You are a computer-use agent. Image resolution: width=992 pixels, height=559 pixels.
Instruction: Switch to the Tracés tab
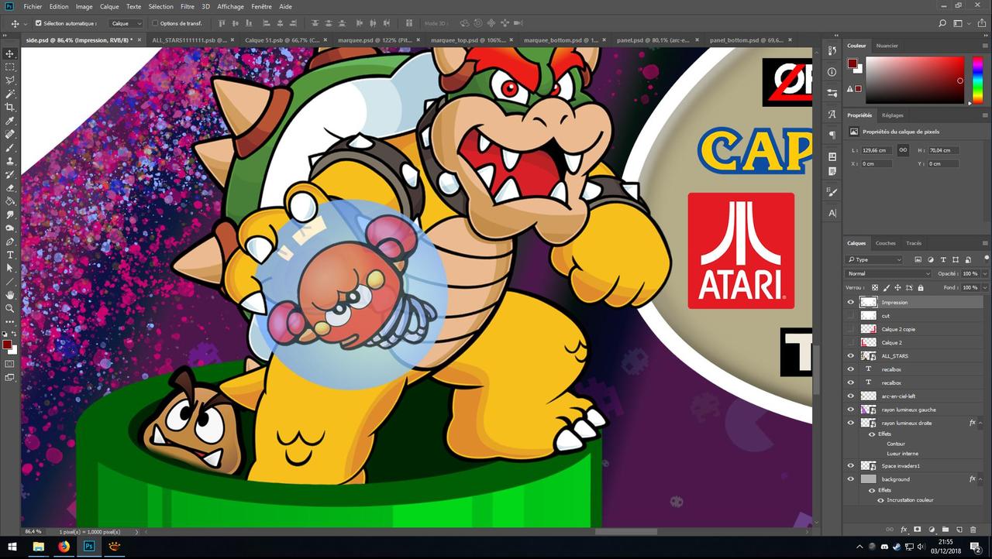pyautogui.click(x=914, y=243)
